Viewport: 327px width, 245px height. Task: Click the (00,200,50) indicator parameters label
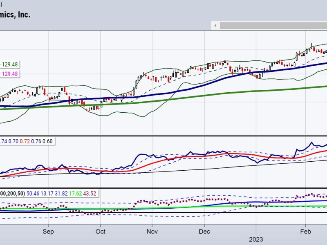coord(11,193)
